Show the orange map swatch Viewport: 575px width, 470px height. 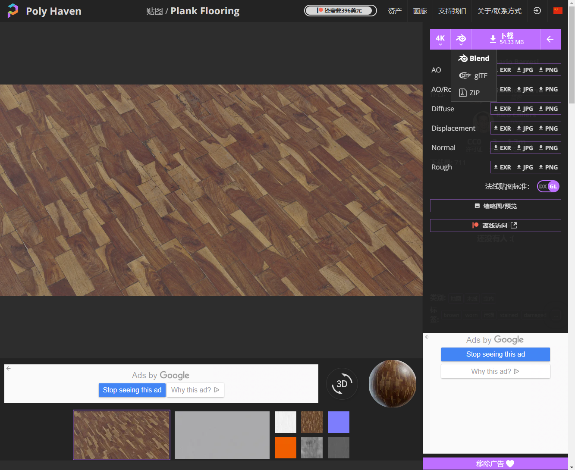click(286, 448)
